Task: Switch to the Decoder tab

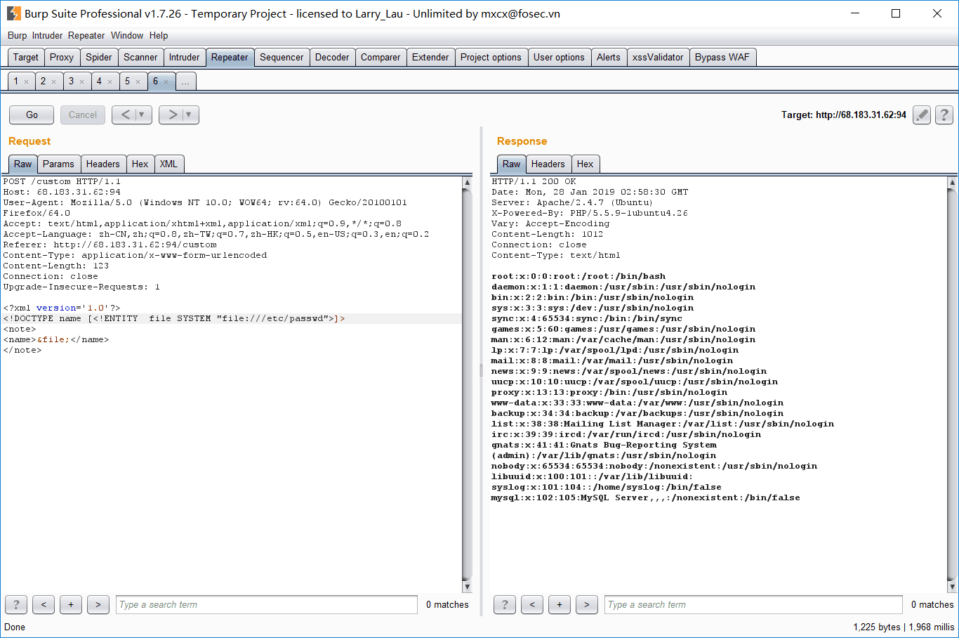Action: point(332,58)
